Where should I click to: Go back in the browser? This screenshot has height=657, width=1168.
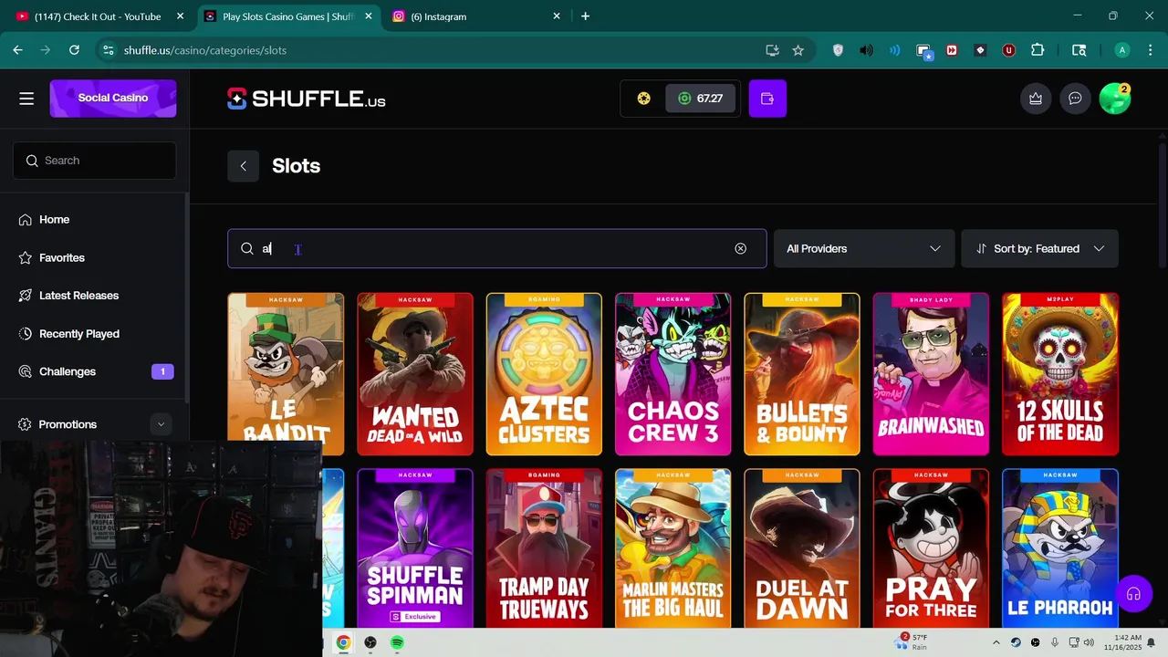[x=17, y=50]
